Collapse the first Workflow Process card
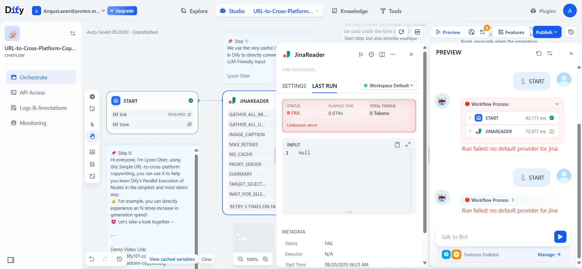This screenshot has width=582, height=269. point(557,104)
